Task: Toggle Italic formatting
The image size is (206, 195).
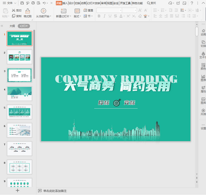Action: [105, 16]
